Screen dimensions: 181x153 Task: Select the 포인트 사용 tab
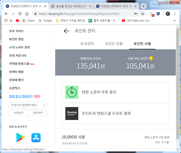click(x=142, y=44)
